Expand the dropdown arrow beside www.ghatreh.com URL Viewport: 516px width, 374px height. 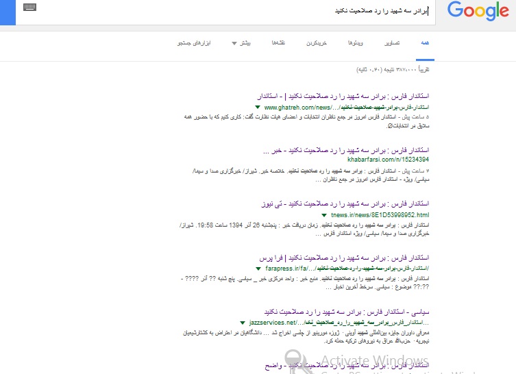pyautogui.click(x=258, y=108)
